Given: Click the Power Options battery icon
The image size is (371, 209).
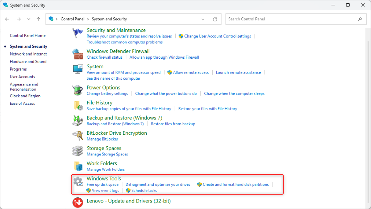Looking at the screenshot, I should pos(78,90).
